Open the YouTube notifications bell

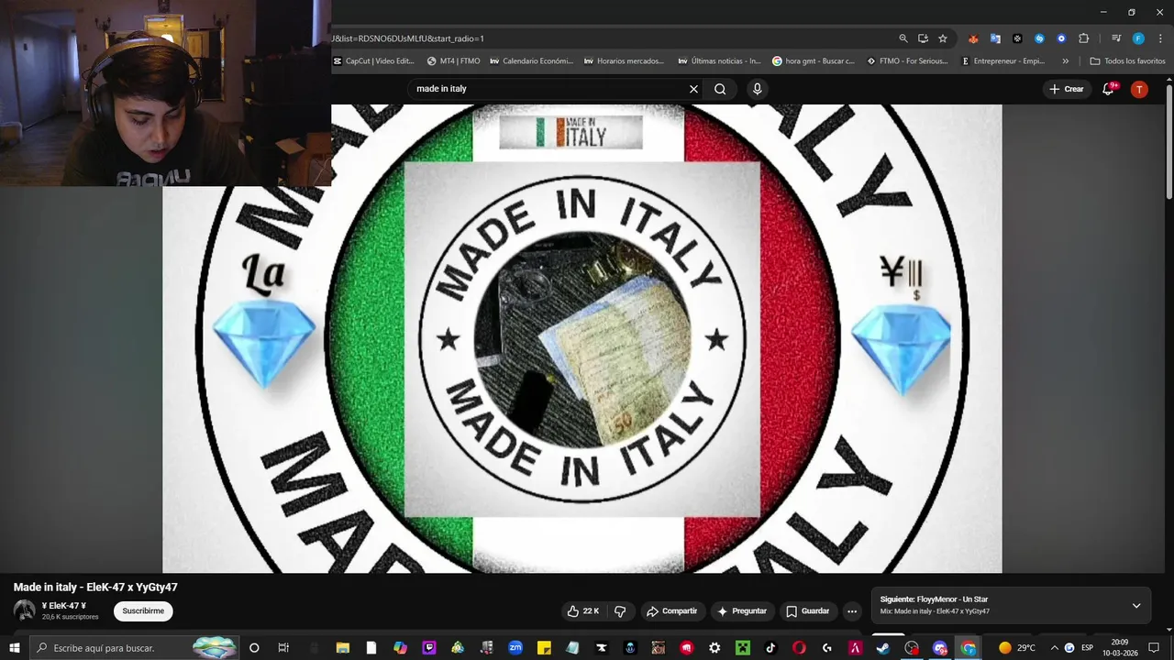1108,89
